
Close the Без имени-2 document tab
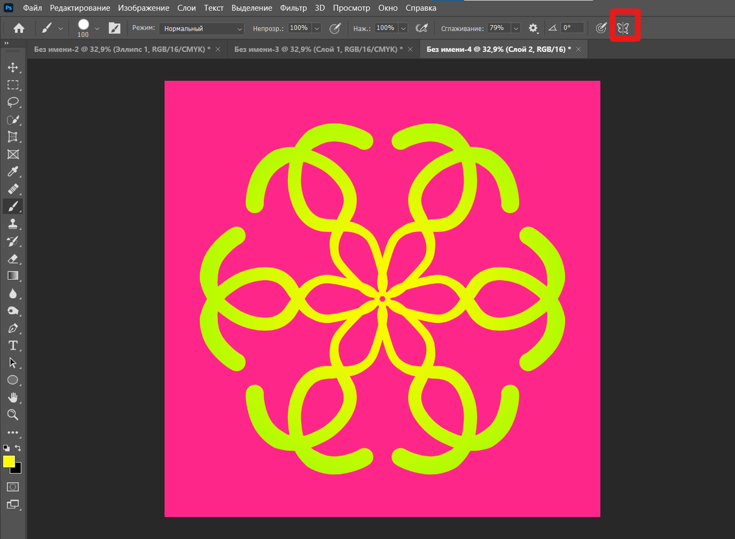click(219, 49)
